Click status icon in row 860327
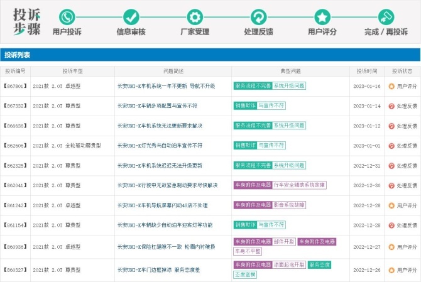 (391, 270)
